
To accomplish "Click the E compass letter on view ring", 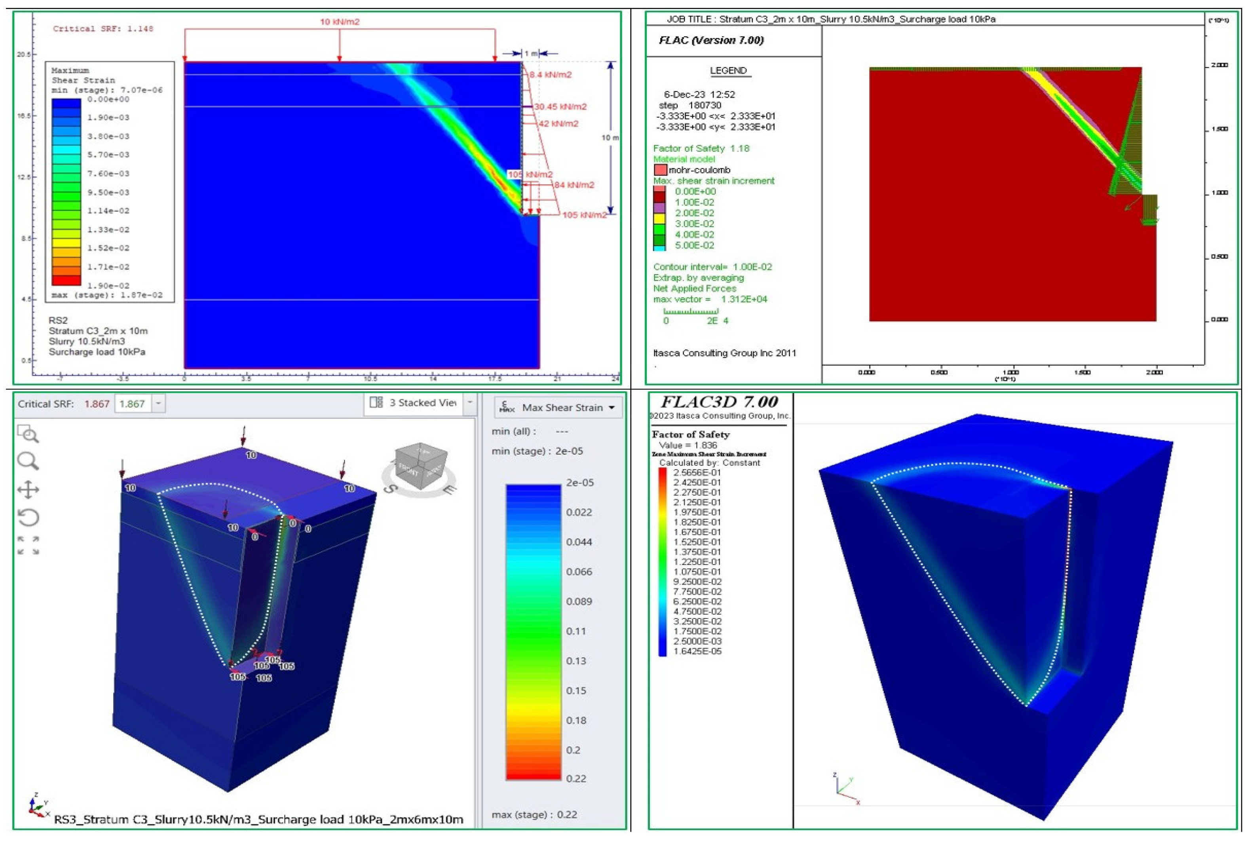I will coord(450,489).
